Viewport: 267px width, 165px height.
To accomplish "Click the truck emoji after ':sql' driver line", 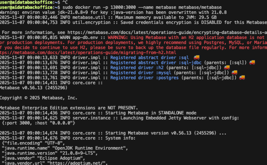I will pos(197,57).
